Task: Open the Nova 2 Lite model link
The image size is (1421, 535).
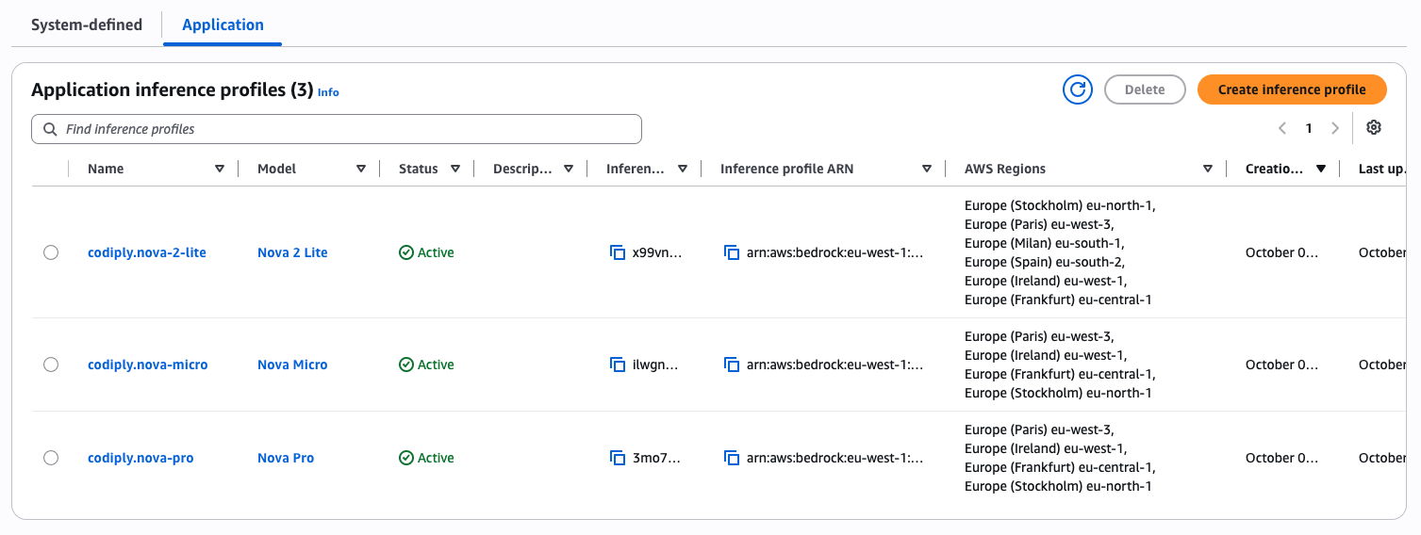Action: click(292, 252)
